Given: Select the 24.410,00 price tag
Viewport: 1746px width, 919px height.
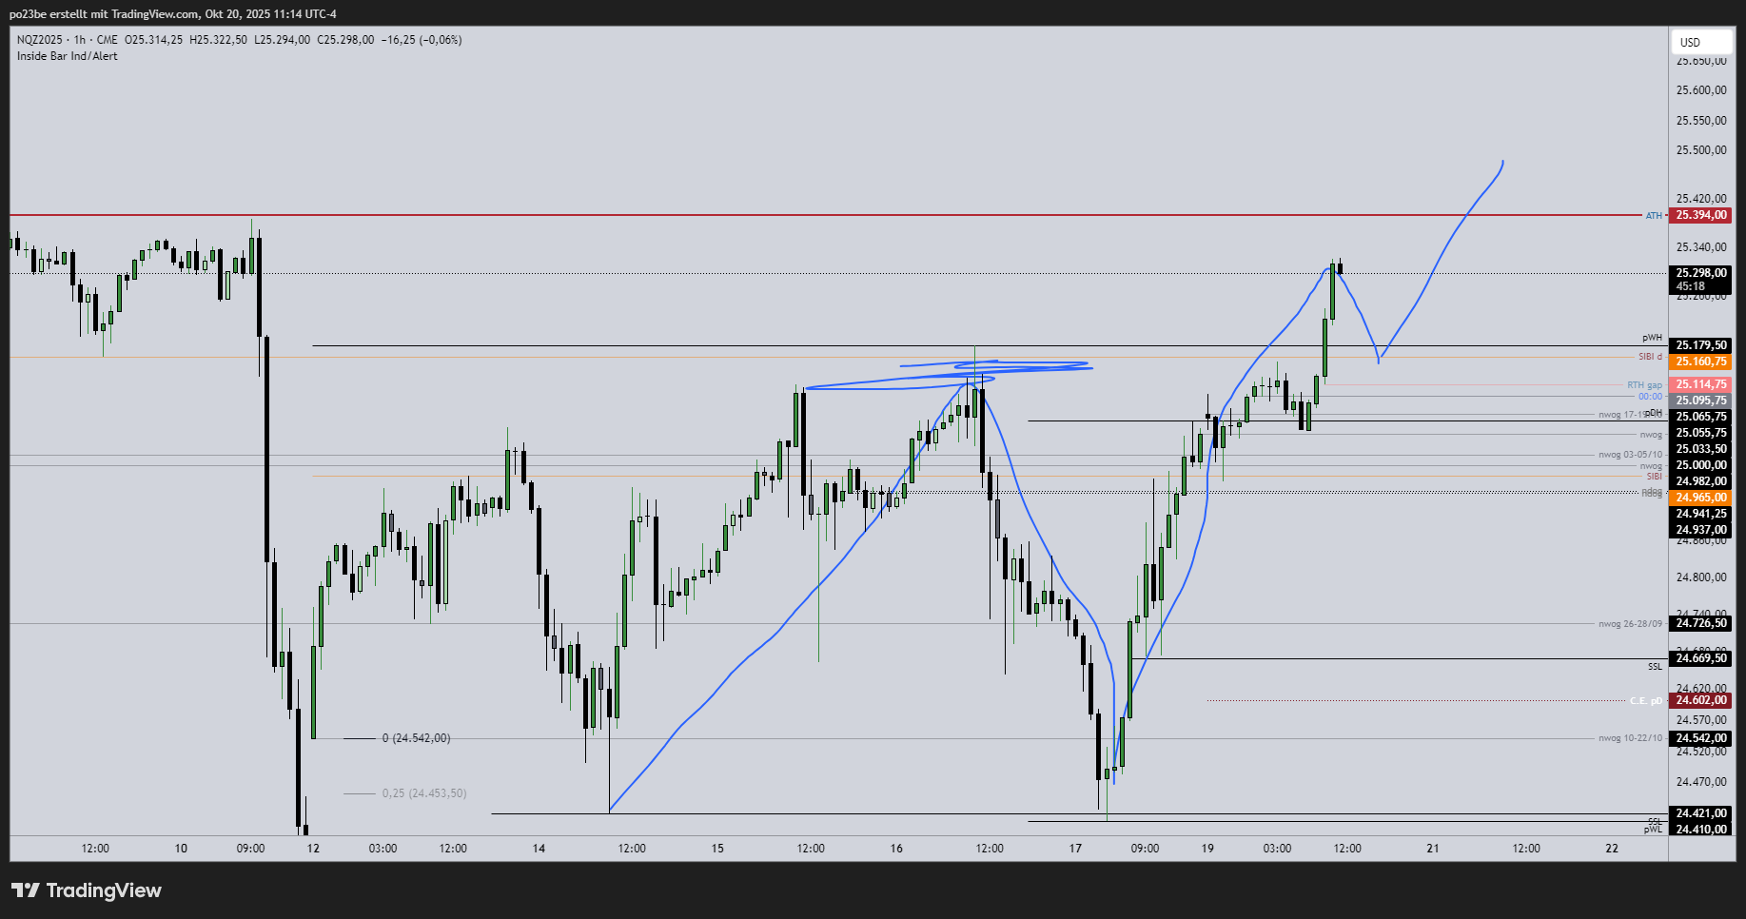Looking at the screenshot, I should pos(1701,830).
